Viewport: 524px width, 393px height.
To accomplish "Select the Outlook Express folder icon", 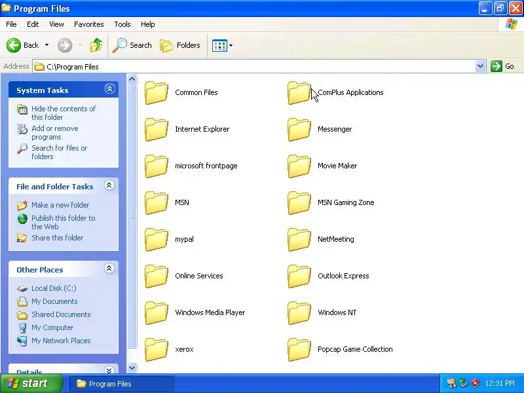I will click(x=299, y=276).
